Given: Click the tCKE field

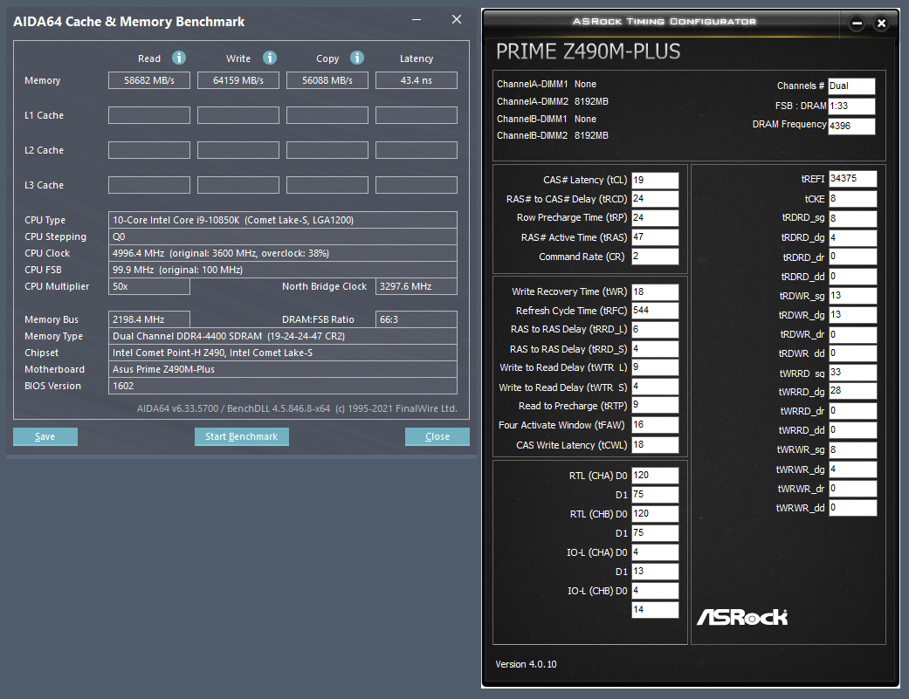Looking at the screenshot, I should coord(853,199).
